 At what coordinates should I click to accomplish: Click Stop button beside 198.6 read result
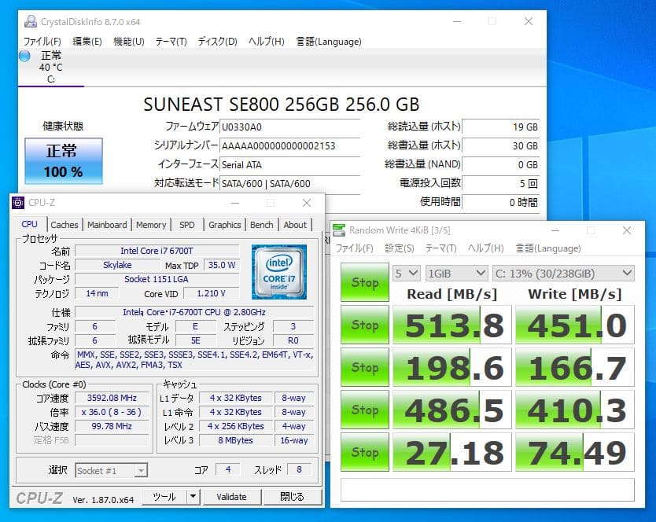pyautogui.click(x=365, y=367)
